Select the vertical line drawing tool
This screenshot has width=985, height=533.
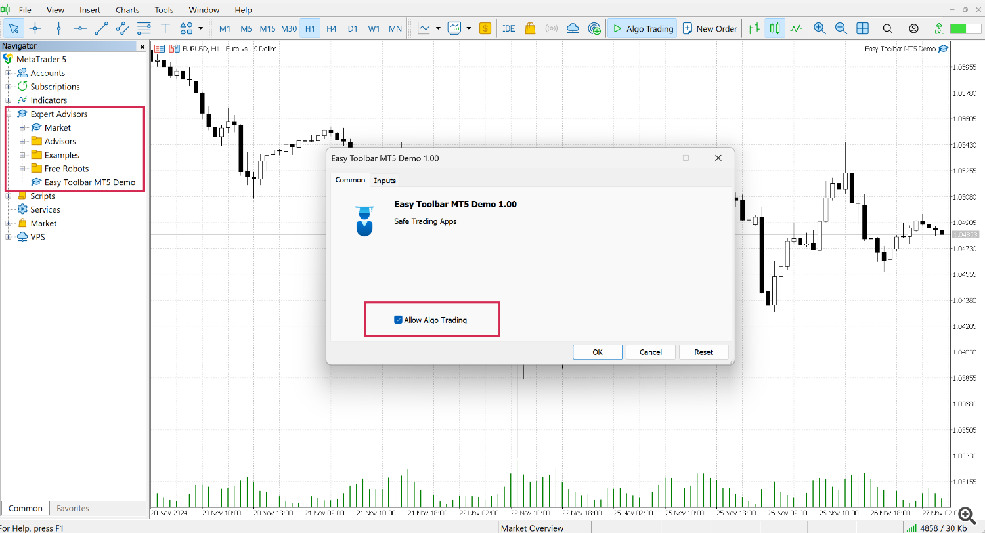point(59,28)
